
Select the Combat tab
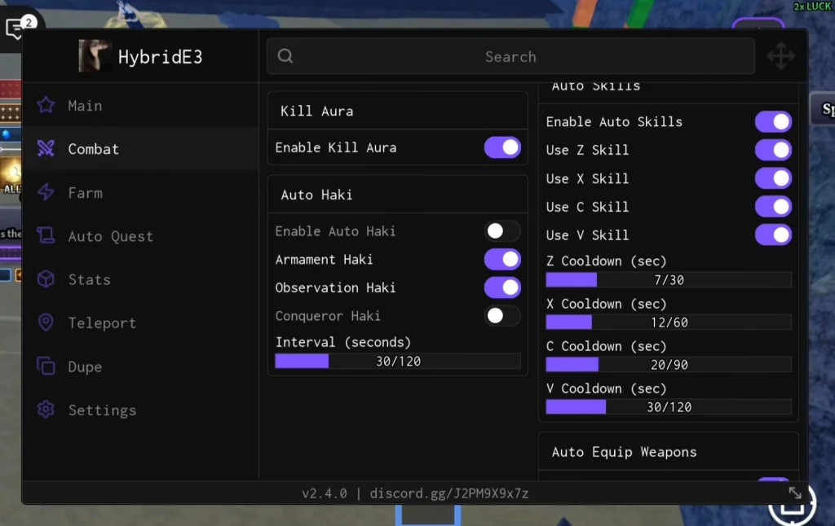[x=140, y=148]
